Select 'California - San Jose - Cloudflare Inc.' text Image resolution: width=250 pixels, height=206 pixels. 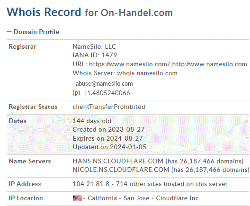pyautogui.click(x=144, y=198)
